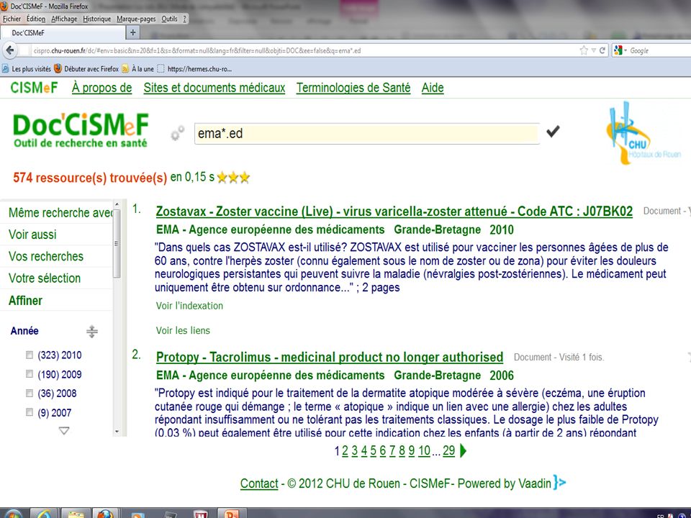The height and width of the screenshot is (518, 691).
Task: Open the À la une feed bookmark
Action: [137, 69]
